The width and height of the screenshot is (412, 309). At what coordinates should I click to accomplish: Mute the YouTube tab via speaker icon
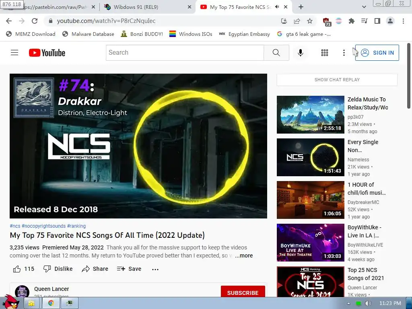(x=277, y=7)
